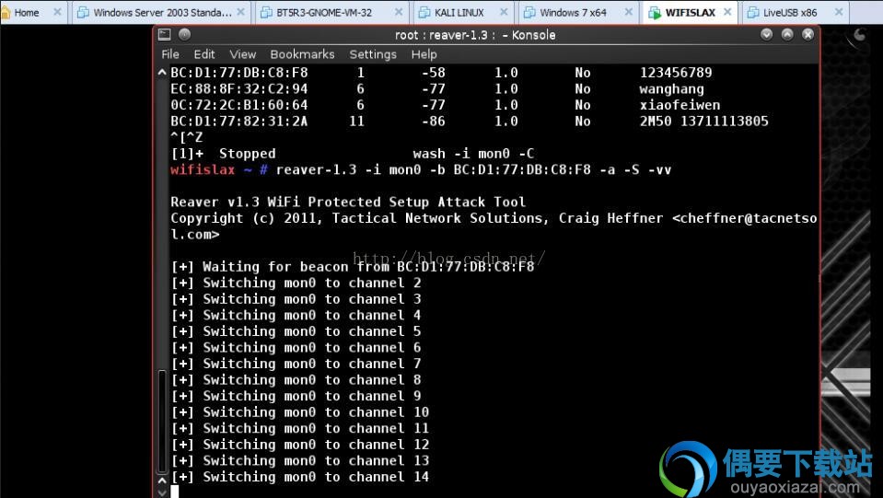
Task: Click the Reaver v1.3 banner line
Action: tap(348, 202)
